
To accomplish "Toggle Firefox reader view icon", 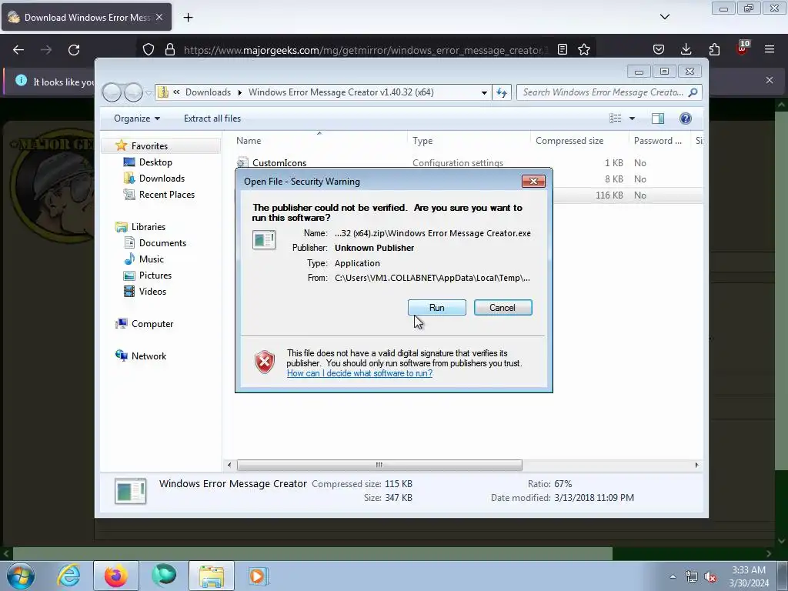I will pyautogui.click(x=563, y=50).
